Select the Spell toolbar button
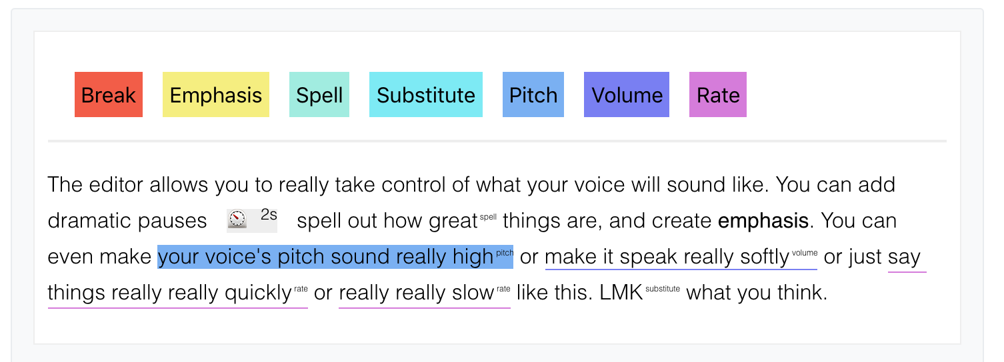Image resolution: width=1004 pixels, height=362 pixels. tap(319, 94)
